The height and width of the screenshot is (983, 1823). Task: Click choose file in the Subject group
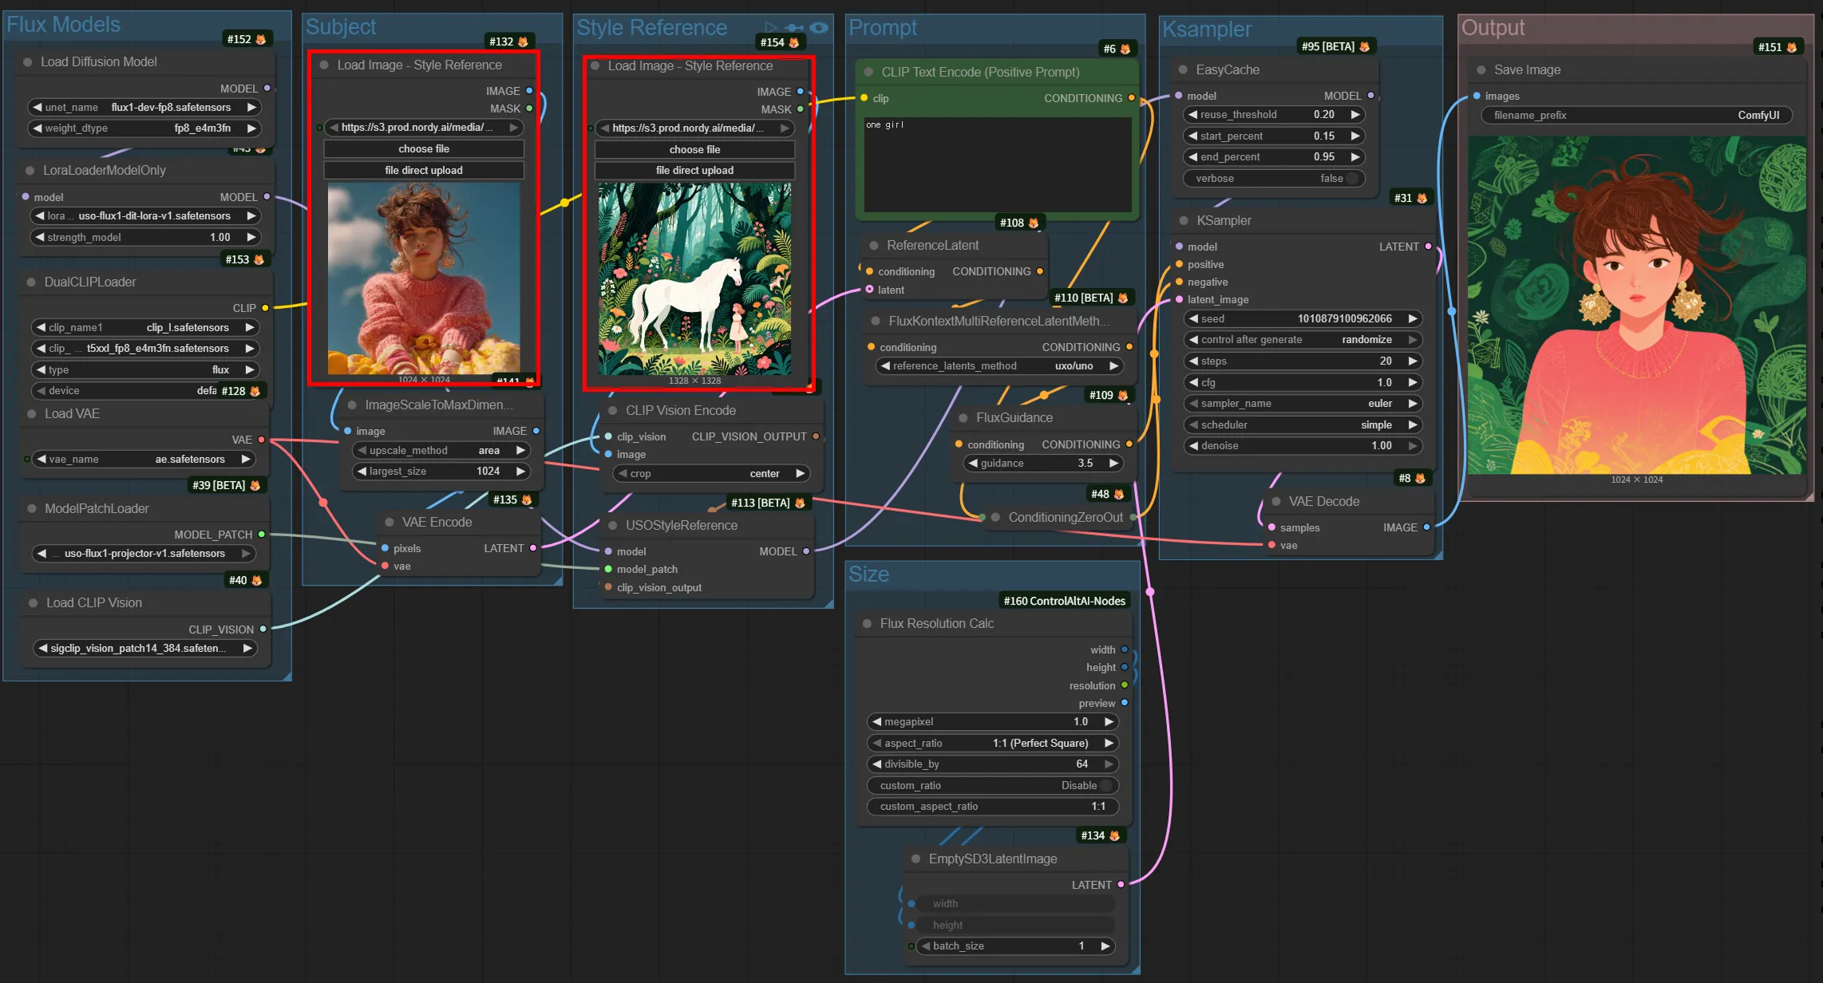[424, 149]
